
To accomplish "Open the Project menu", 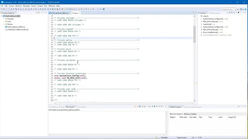I will pyautogui.click(x=40, y=6).
